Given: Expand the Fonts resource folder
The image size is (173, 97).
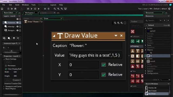Looking at the screenshot, I should tap(145, 45).
